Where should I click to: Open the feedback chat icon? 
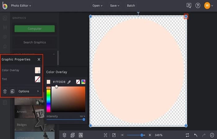coord(189,6)
